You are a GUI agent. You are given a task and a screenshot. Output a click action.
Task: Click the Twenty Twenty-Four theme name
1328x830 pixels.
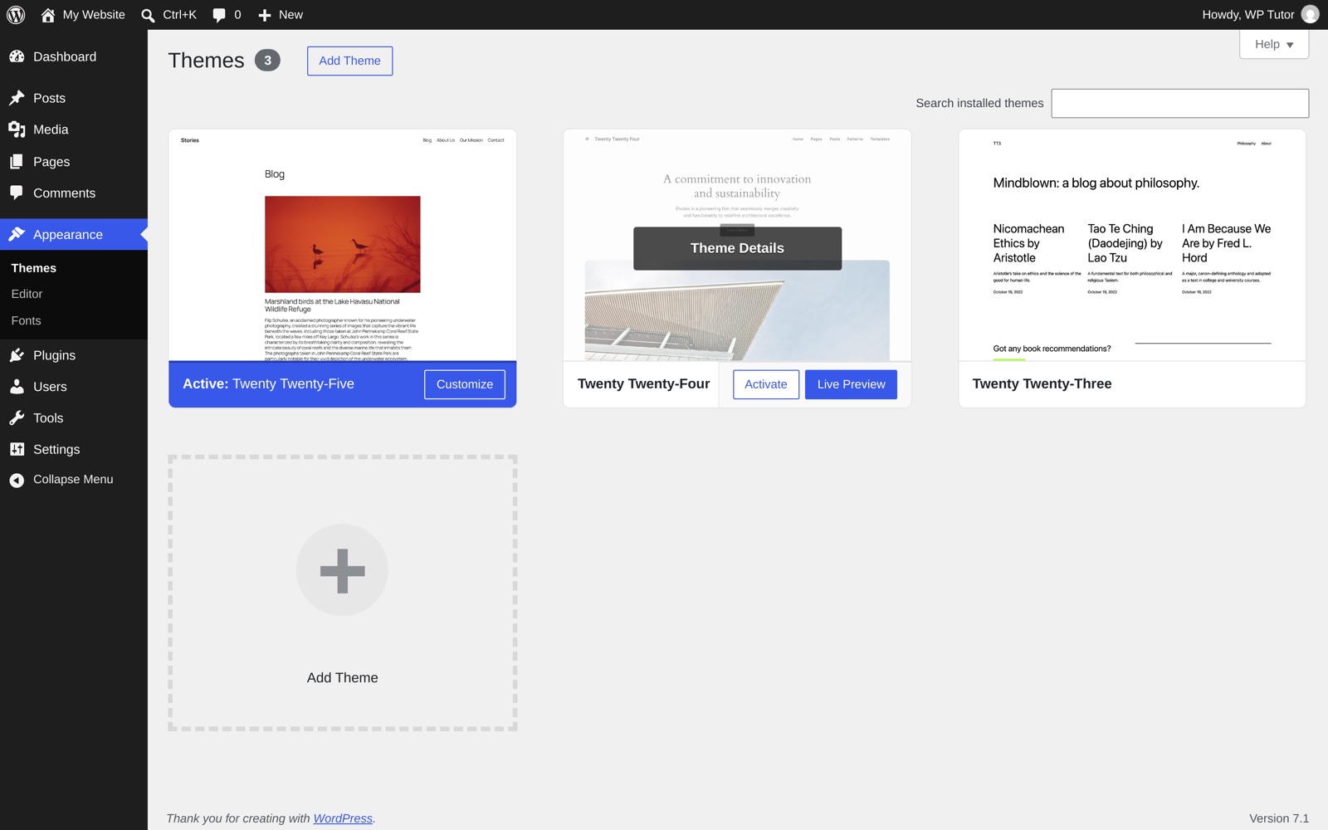[643, 383]
